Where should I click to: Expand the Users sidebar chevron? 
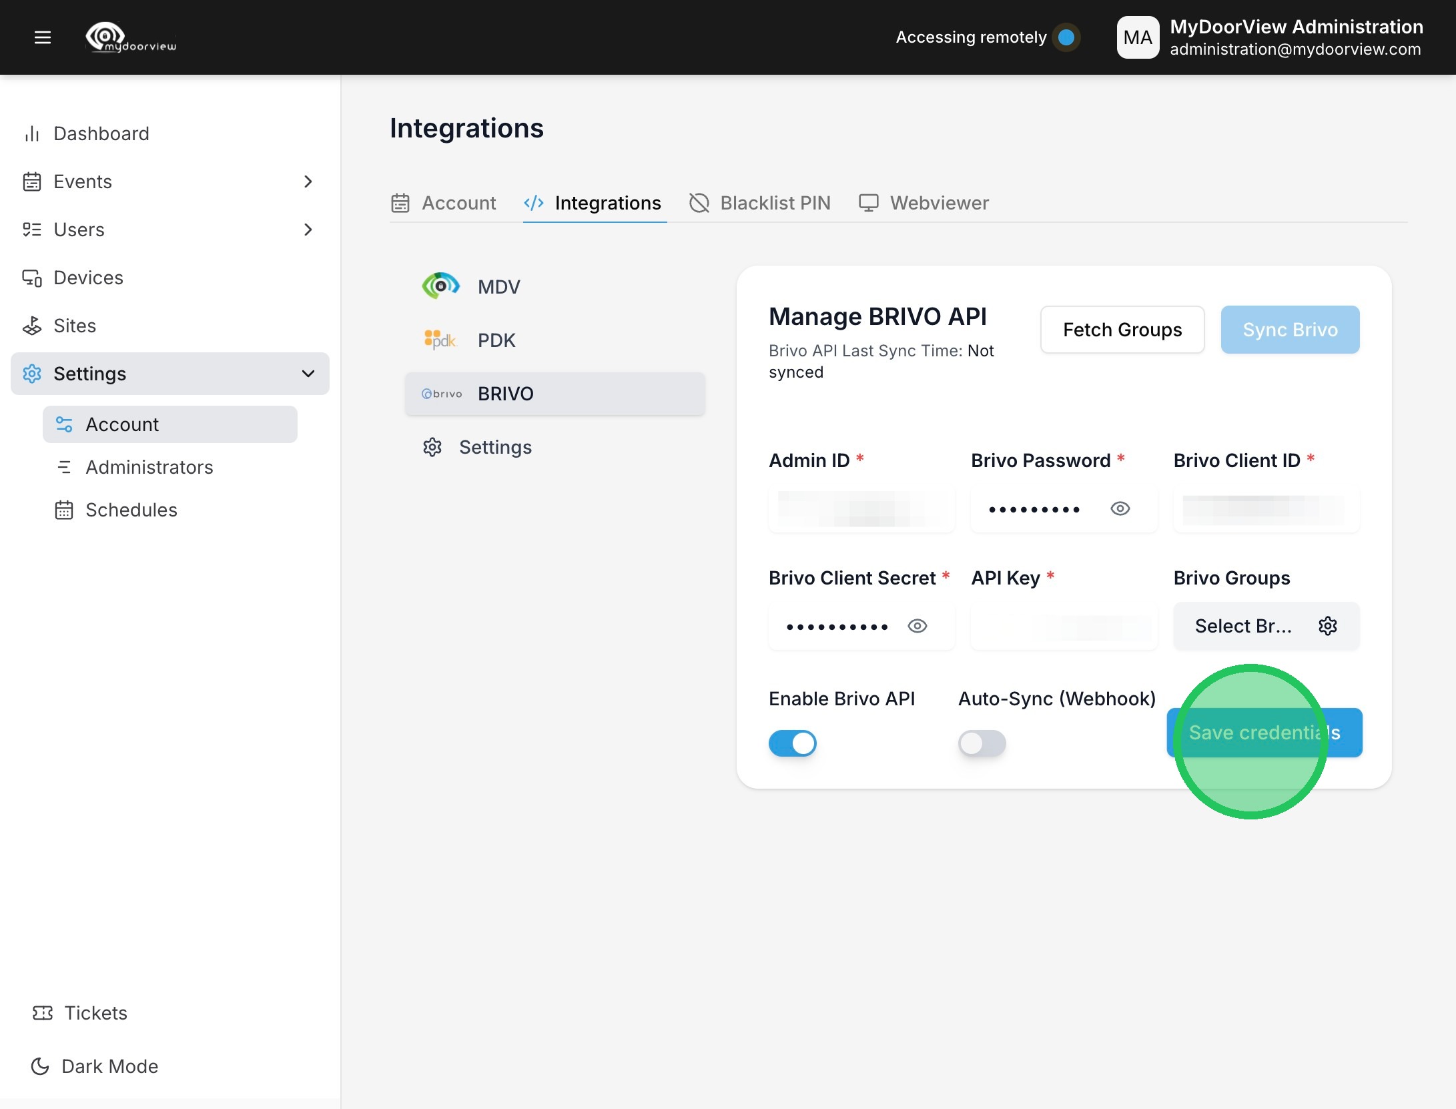308,230
